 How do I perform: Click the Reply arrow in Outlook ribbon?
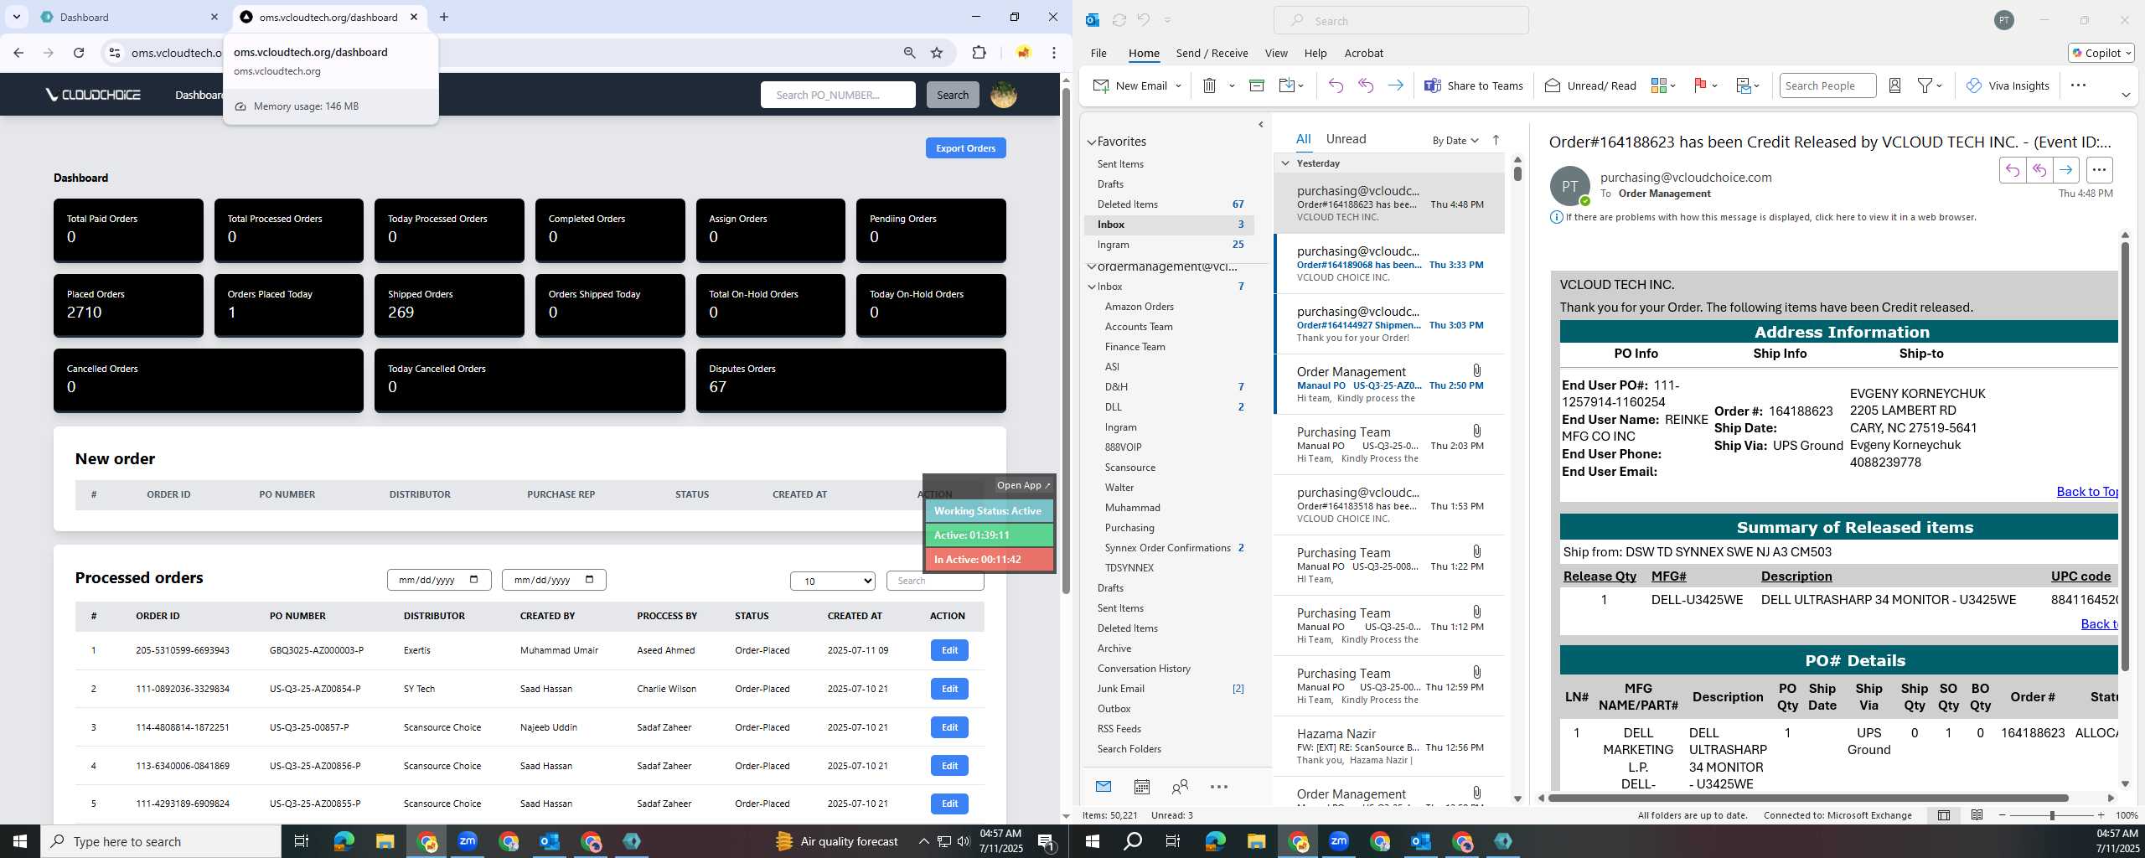point(1336,85)
